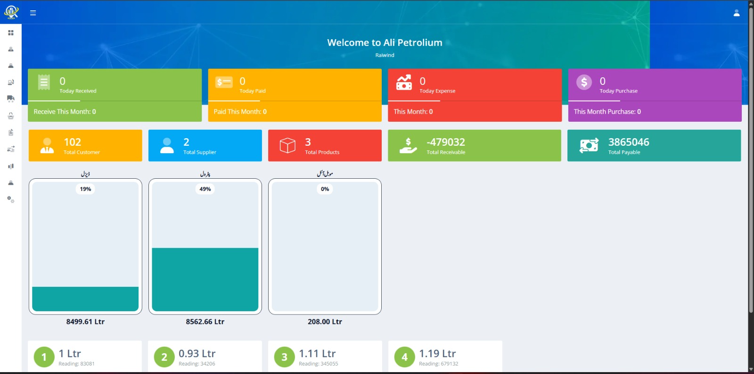This screenshot has height=374, width=754.
Task: Click the Ali Petrolium app logo
Action: (11, 12)
